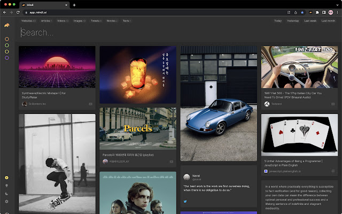Click the Dr.Bonkers Inc channel avatar
This screenshot has width=342, height=214.
(25, 104)
